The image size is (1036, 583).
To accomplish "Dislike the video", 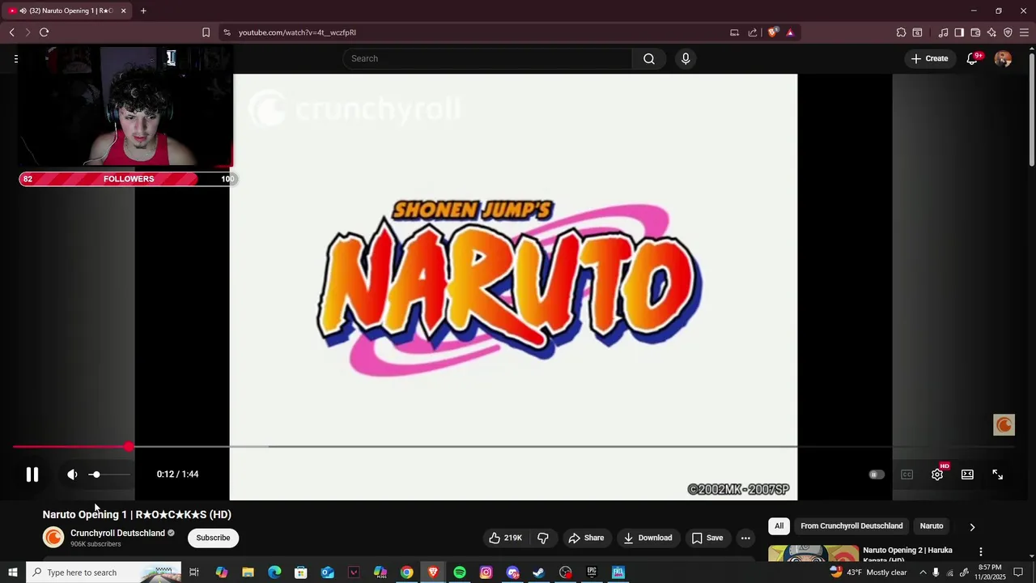I will [543, 538].
